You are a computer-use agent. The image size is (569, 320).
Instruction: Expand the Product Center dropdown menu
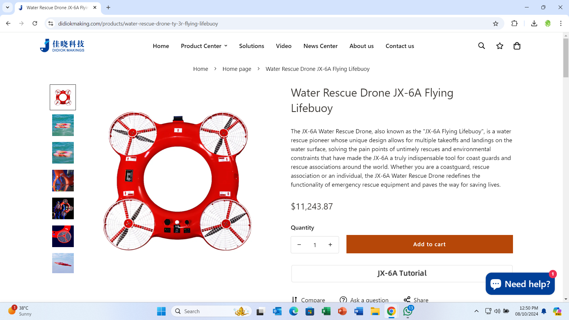(x=204, y=46)
